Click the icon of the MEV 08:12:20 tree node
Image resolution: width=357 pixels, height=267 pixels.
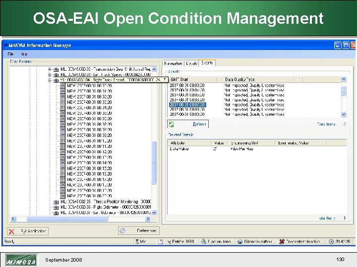pos(62,152)
